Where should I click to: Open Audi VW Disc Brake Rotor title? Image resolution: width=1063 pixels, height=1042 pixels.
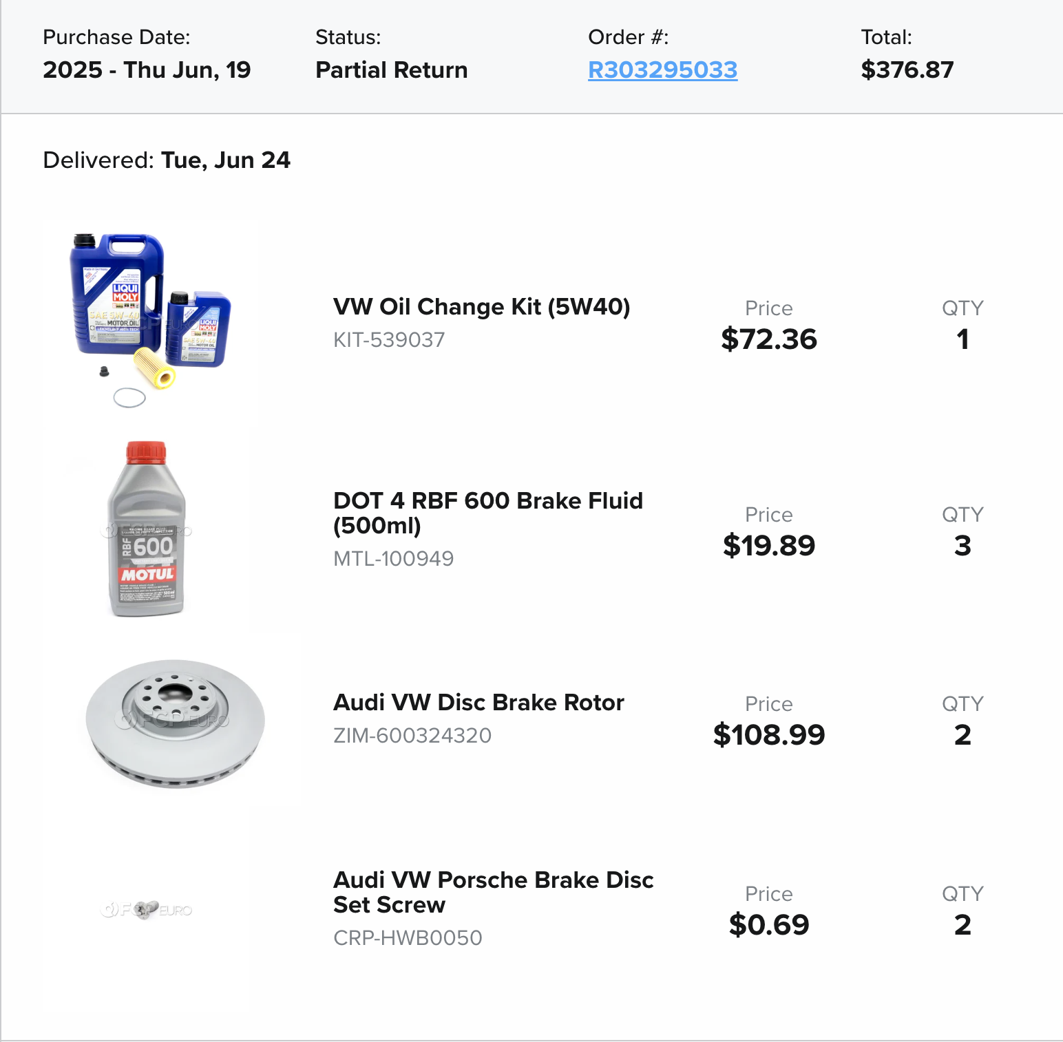[478, 702]
